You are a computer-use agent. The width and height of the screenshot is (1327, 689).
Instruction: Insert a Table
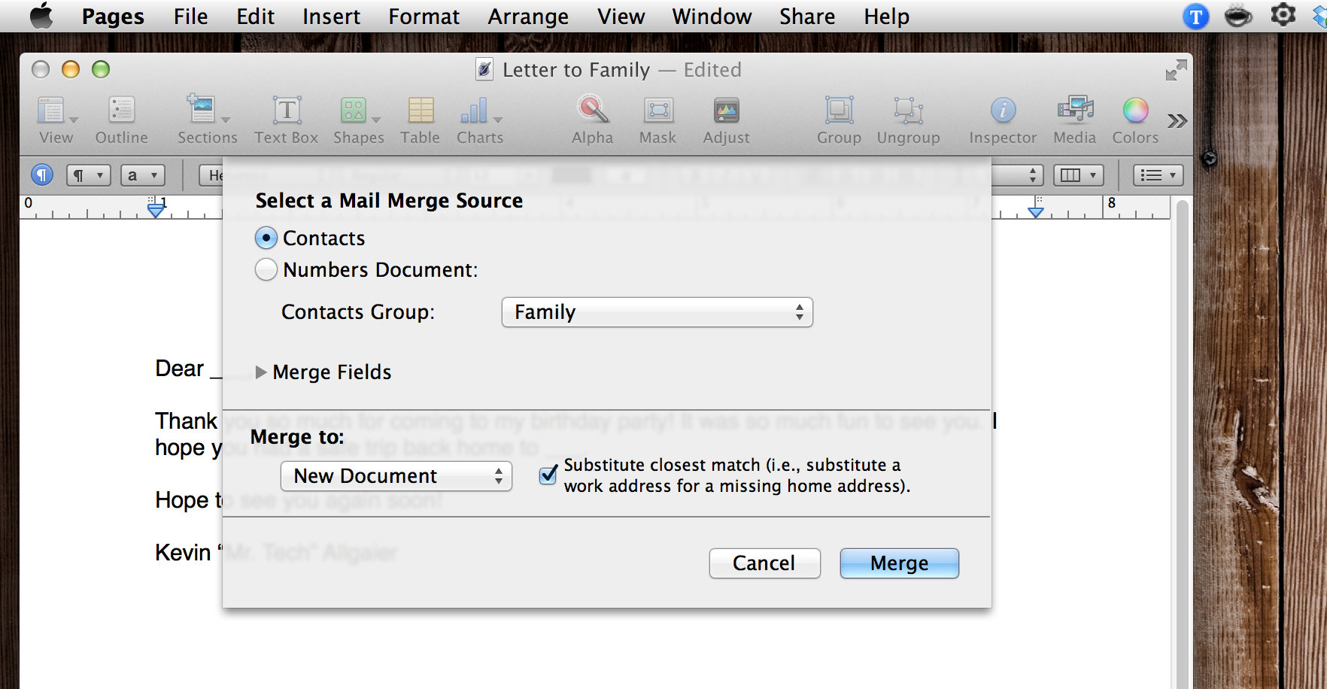pos(420,119)
